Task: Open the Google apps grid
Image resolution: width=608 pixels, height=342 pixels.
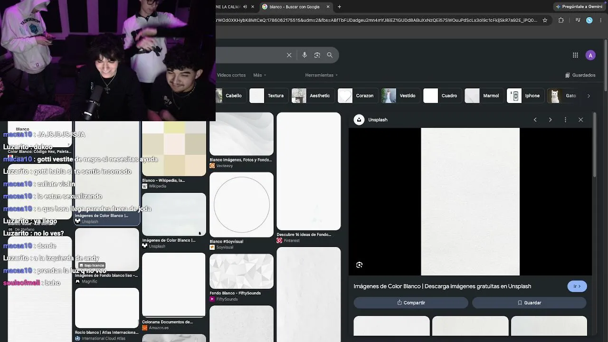Action: [x=575, y=55]
